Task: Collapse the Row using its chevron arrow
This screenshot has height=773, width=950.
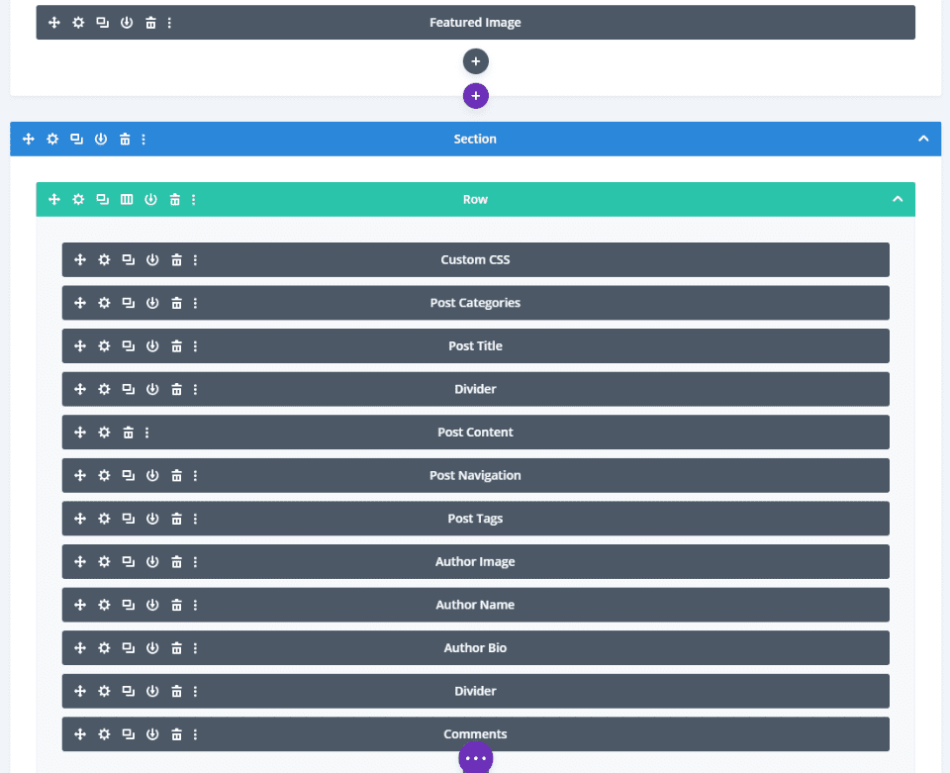Action: 898,199
